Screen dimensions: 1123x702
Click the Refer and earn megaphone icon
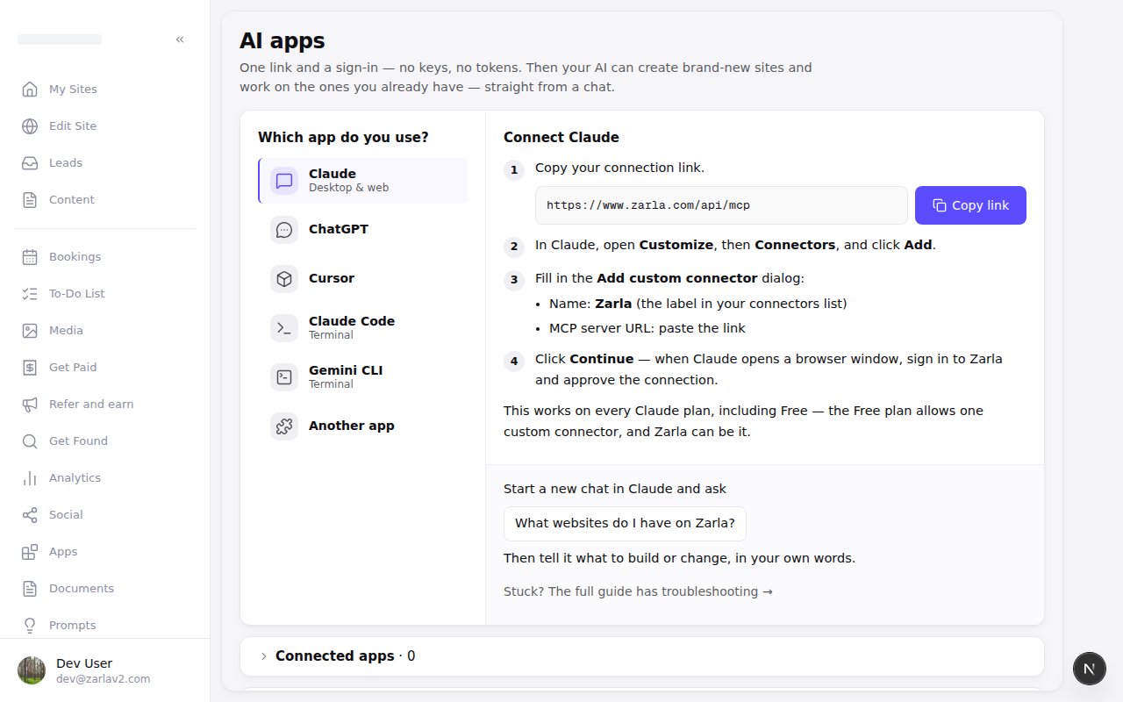coord(30,405)
